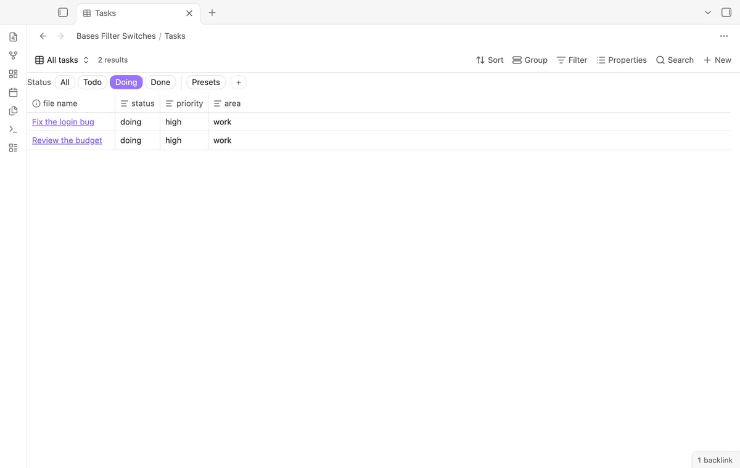
Task: Open the more options ellipsis menu
Action: [724, 36]
